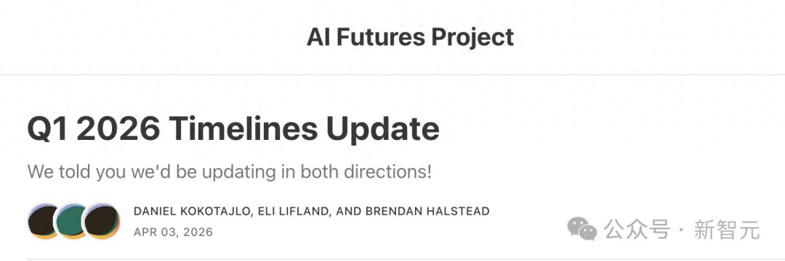The image size is (785, 261).
Task: Open Brendan Halstead's author profile
Action: click(x=427, y=211)
